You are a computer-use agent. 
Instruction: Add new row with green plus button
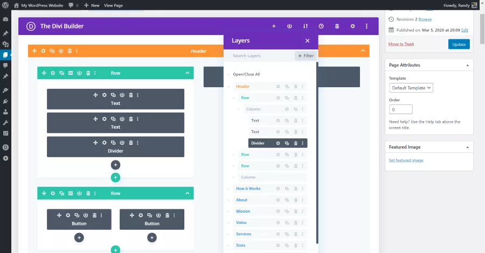pyautogui.click(x=115, y=178)
